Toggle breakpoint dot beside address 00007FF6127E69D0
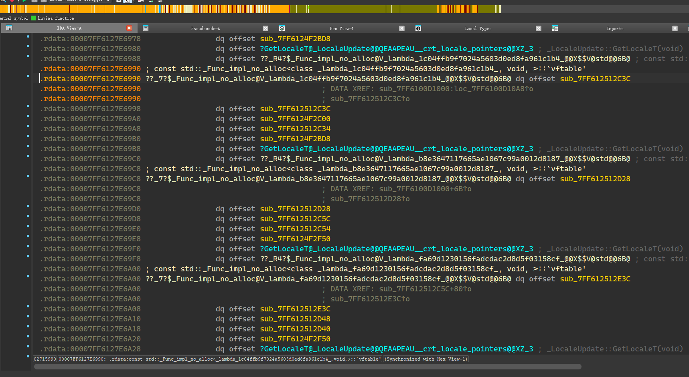This screenshot has height=377, width=689. click(x=28, y=206)
